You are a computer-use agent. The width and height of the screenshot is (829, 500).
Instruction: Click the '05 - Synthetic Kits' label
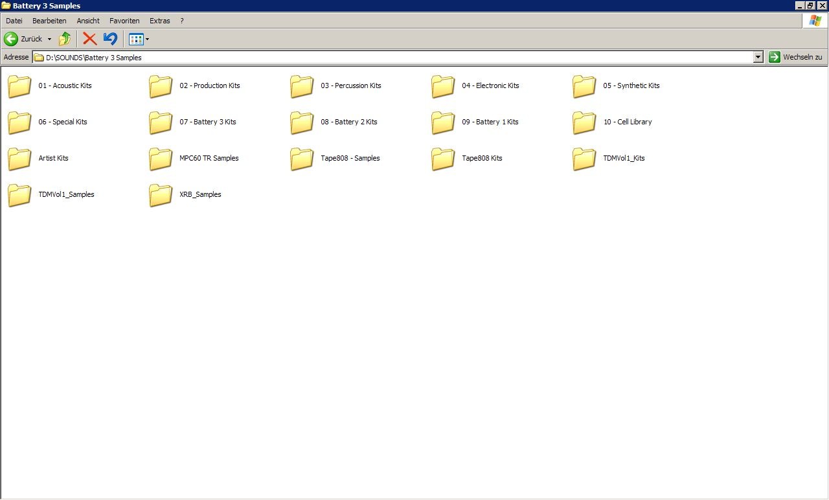(631, 85)
